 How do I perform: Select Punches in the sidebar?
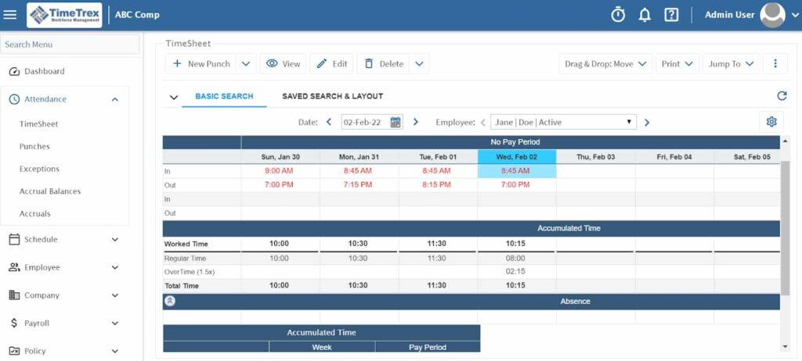click(x=34, y=146)
